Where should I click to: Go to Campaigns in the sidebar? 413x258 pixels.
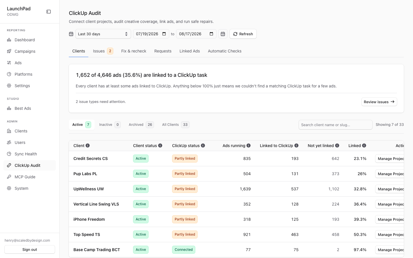(30, 51)
